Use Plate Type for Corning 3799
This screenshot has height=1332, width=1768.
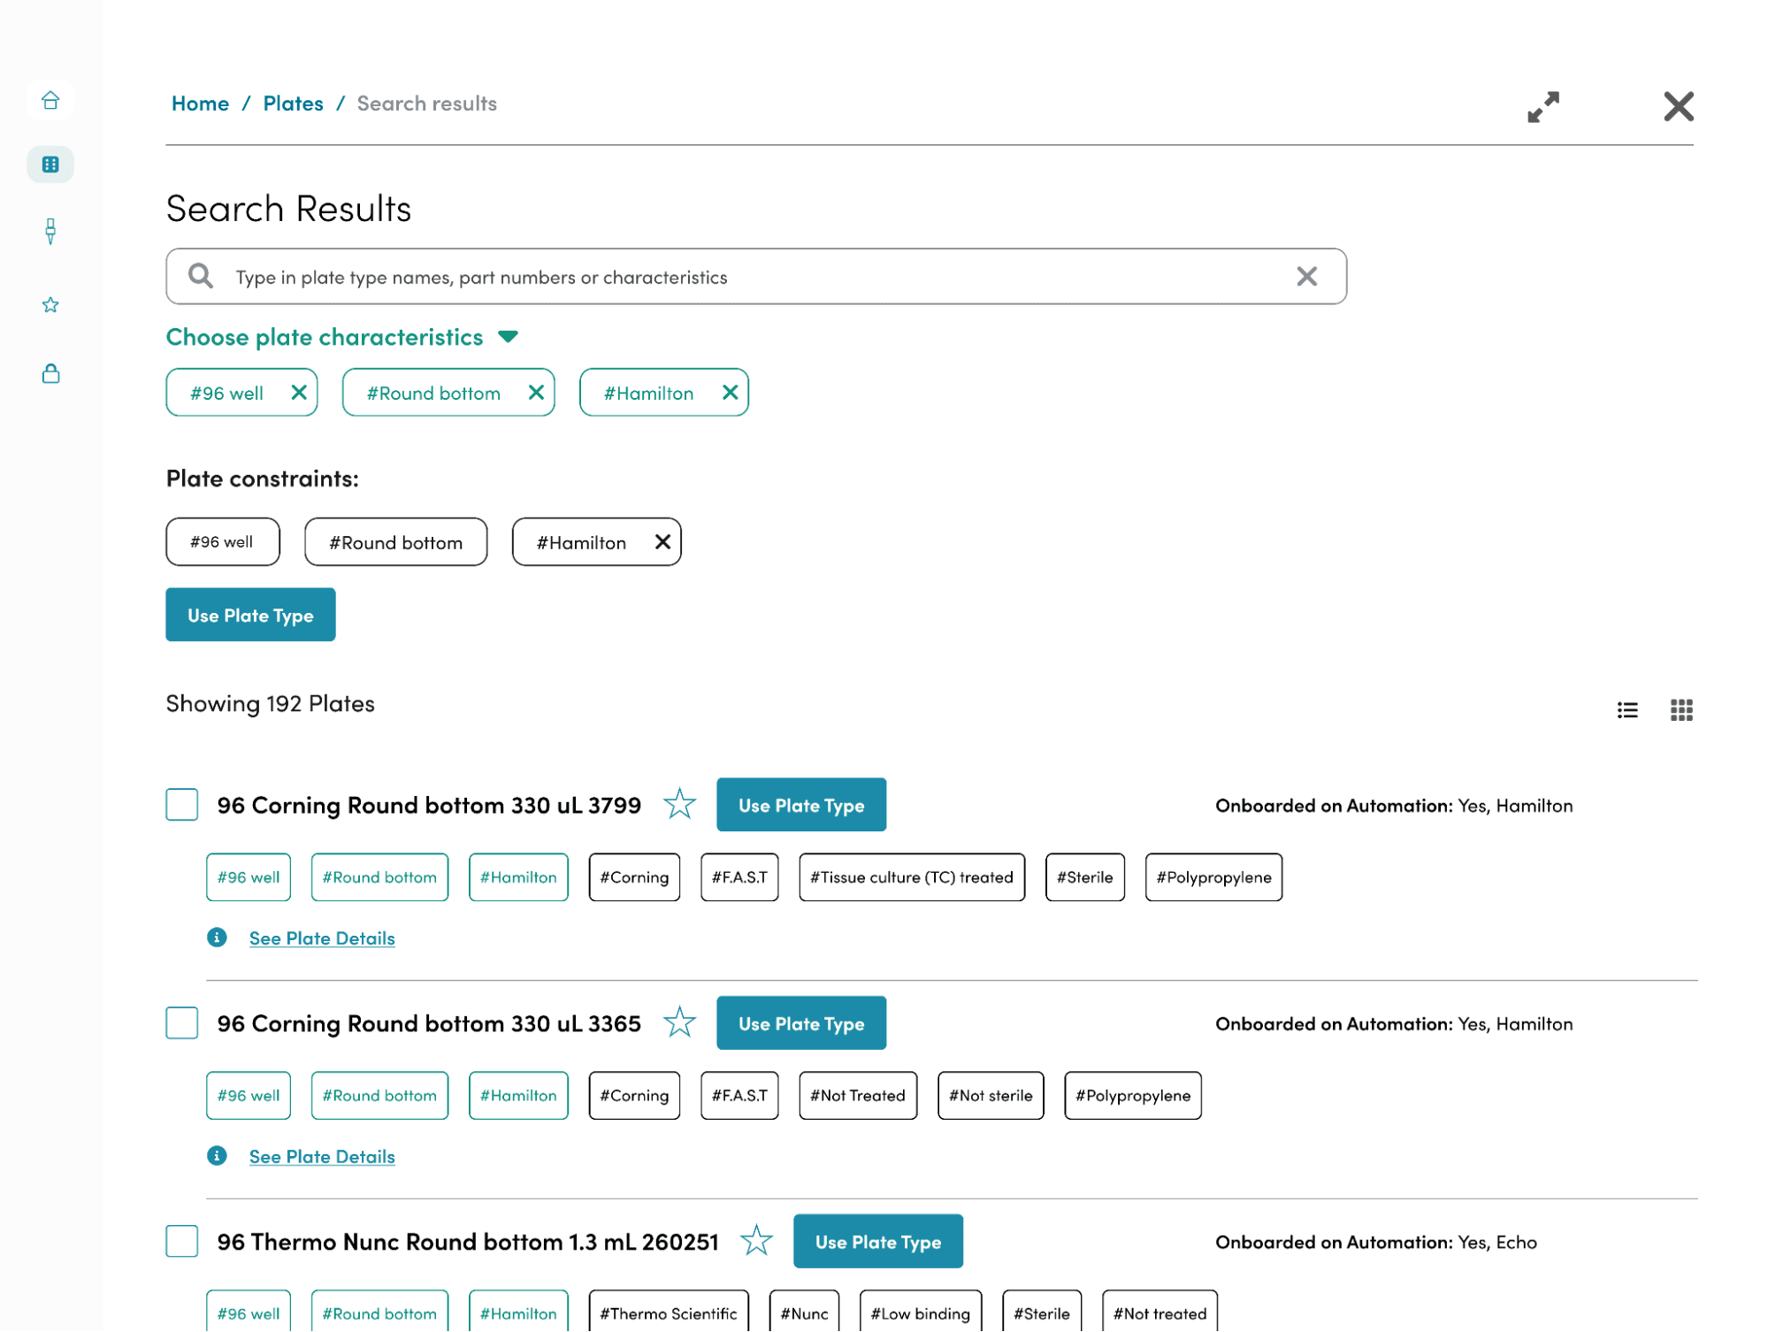click(801, 805)
